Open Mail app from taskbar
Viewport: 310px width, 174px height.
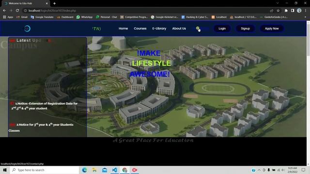(x=105, y=170)
